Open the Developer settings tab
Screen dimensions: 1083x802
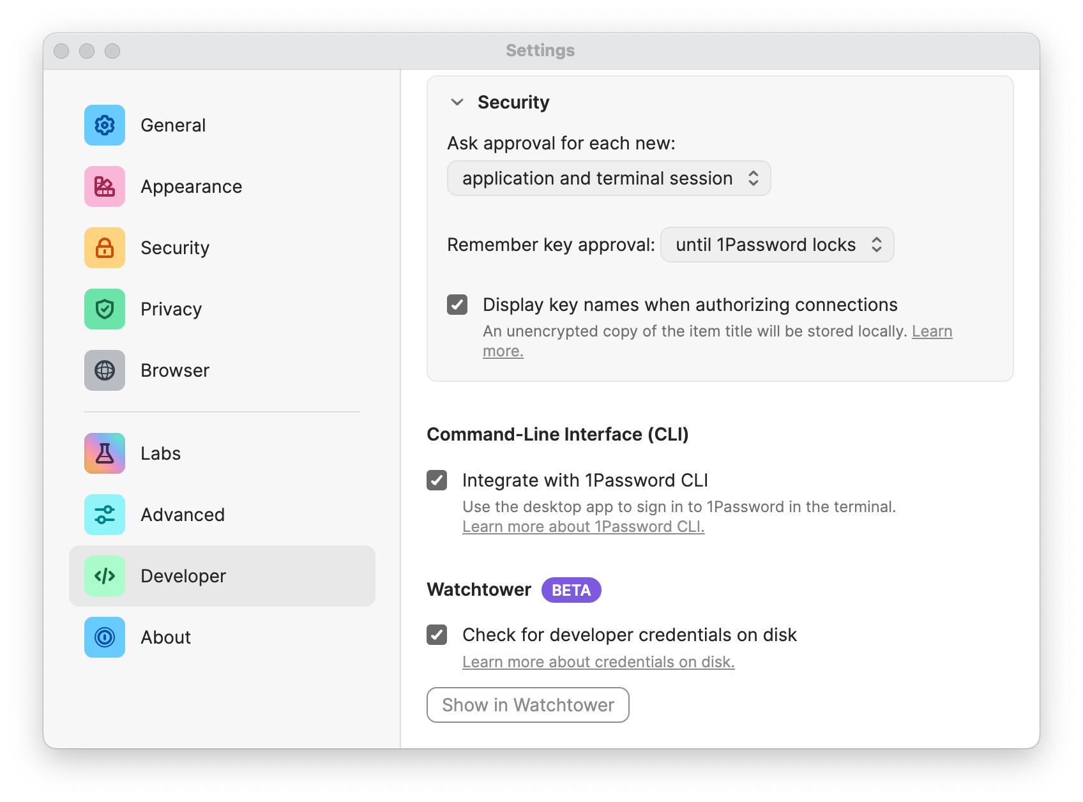click(183, 576)
